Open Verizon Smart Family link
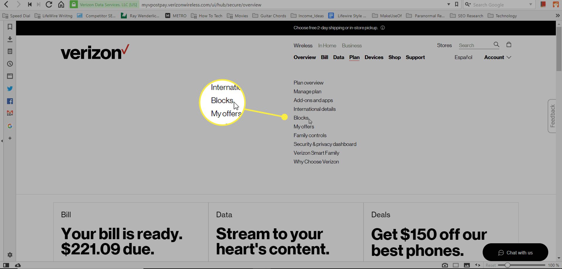The height and width of the screenshot is (269, 562). click(x=316, y=153)
